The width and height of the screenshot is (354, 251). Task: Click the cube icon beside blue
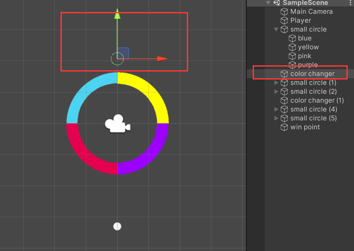[x=292, y=38]
